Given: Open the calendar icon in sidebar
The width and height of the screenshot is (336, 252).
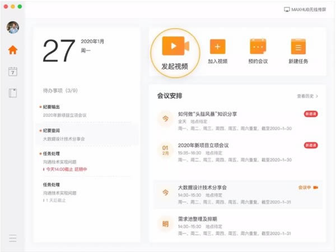Looking at the screenshot, I should [x=13, y=71].
